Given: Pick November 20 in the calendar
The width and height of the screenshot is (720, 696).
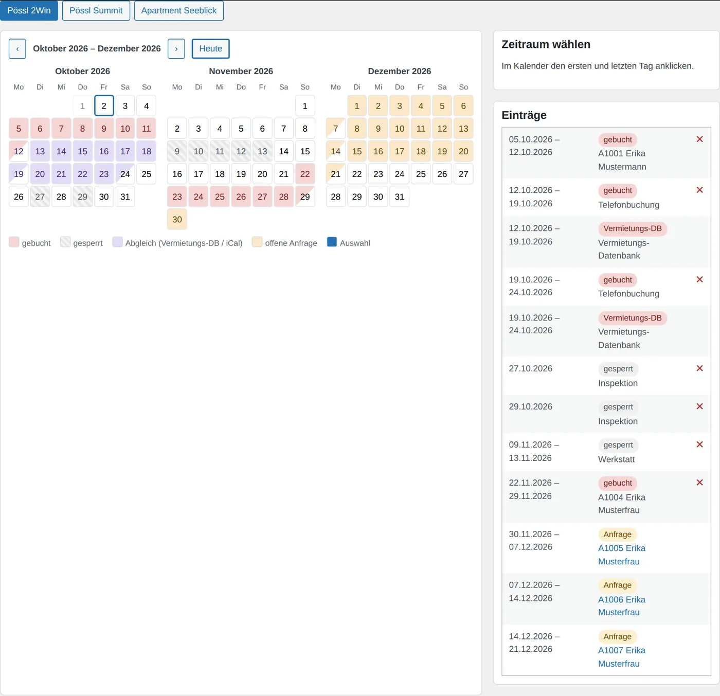Looking at the screenshot, I should pyautogui.click(x=262, y=174).
